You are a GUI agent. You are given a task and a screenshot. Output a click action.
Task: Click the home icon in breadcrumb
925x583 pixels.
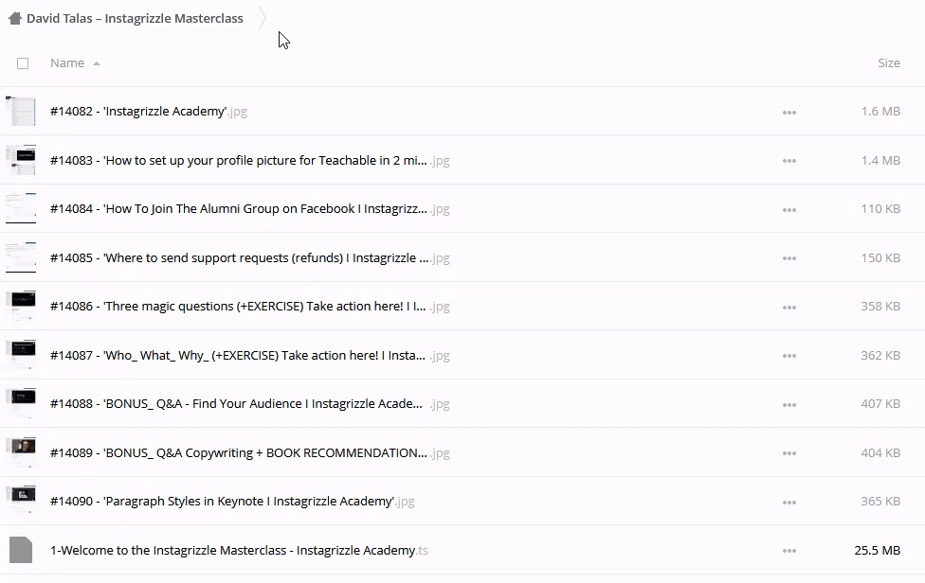coord(14,18)
